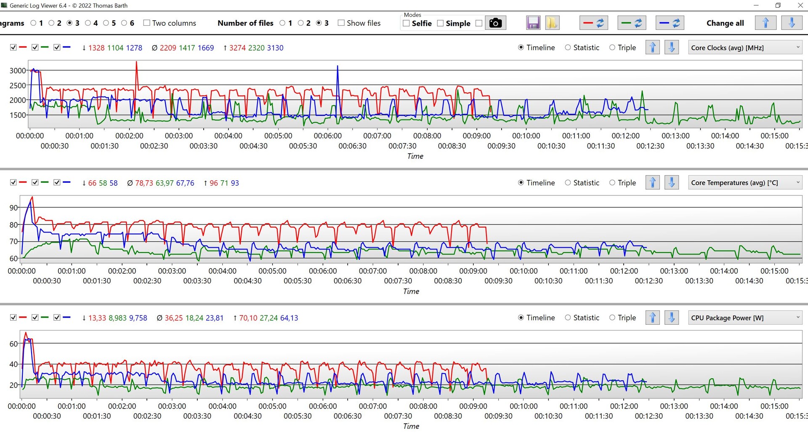Open the yellow folder icon
Screen dimensions: 808x438
(x=552, y=23)
